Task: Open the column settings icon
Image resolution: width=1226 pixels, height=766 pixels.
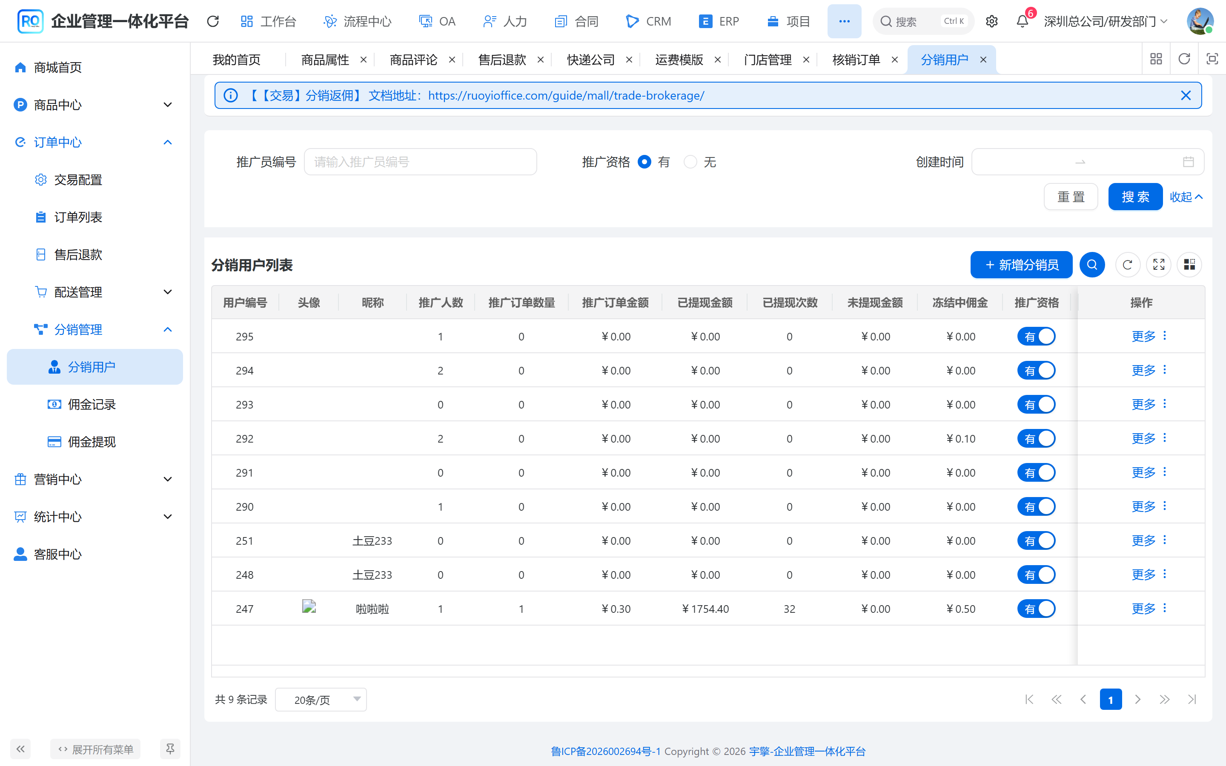Action: (1189, 264)
